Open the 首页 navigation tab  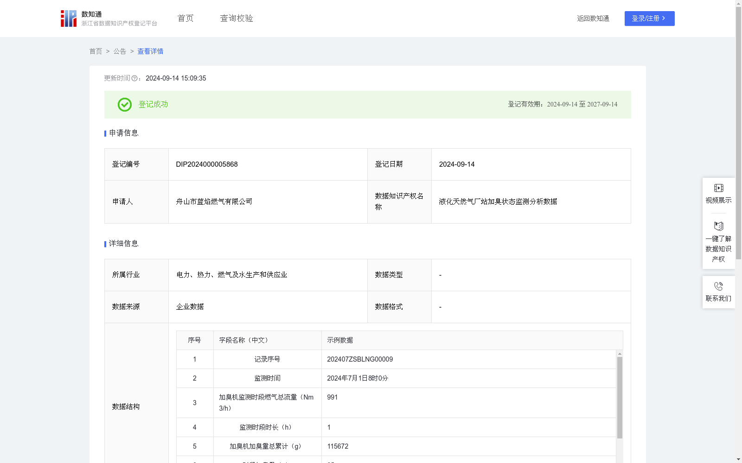185,19
